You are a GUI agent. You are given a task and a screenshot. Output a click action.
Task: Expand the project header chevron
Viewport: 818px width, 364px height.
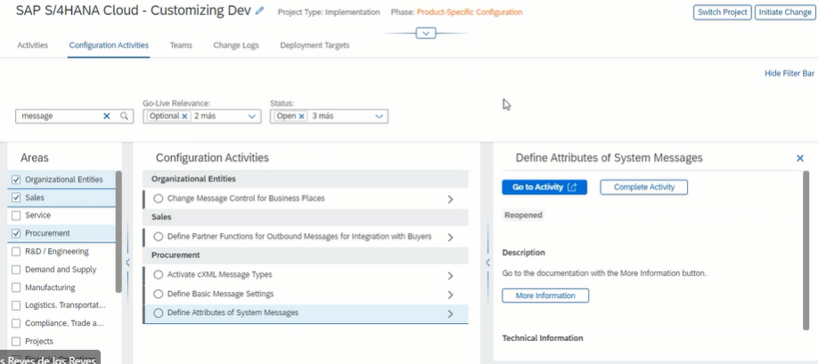426,33
